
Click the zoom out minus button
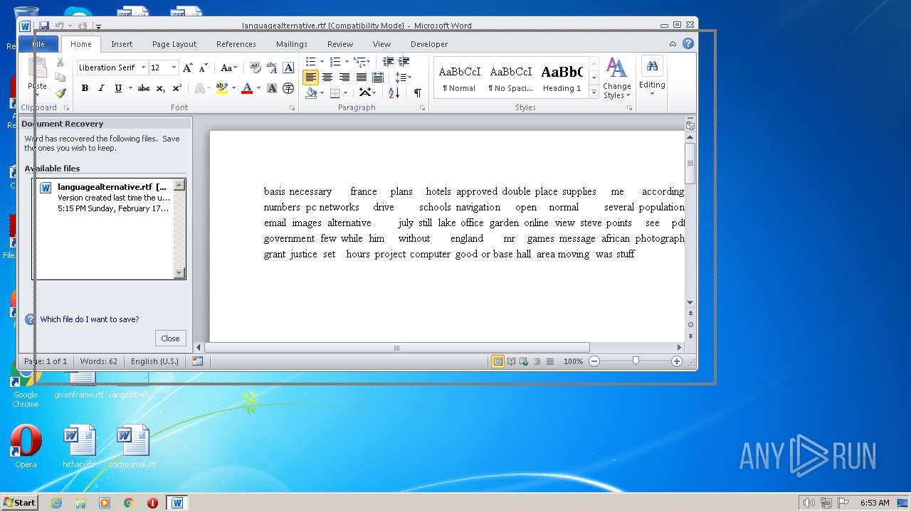pyautogui.click(x=594, y=361)
